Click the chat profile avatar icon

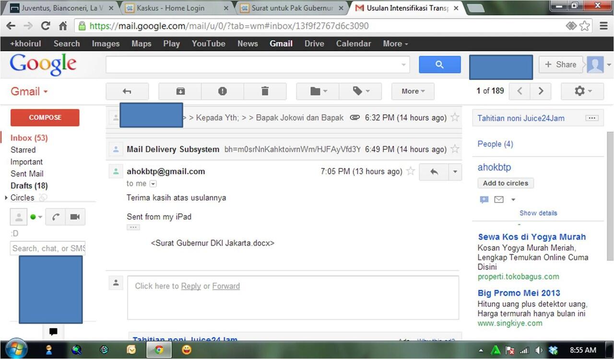[18, 217]
